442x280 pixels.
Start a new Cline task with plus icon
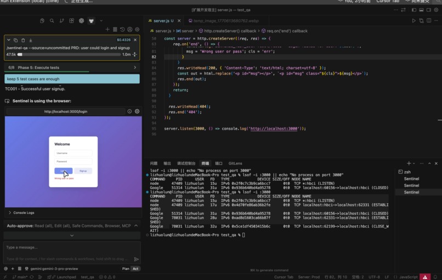[x=107, y=29]
